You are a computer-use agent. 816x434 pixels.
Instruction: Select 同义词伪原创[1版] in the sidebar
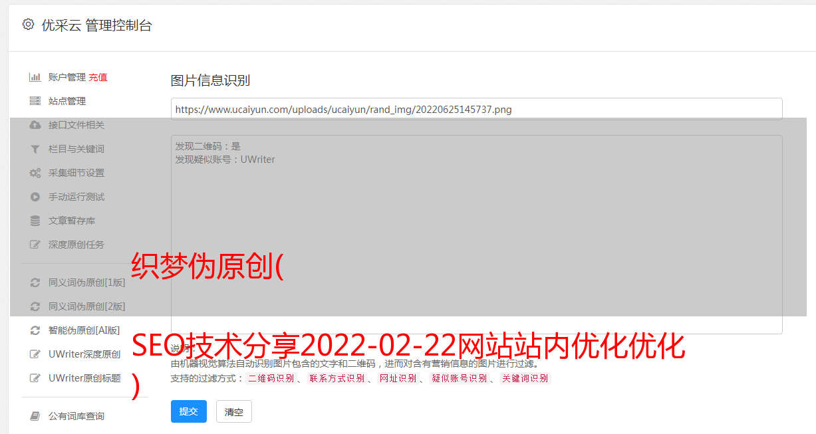point(86,282)
